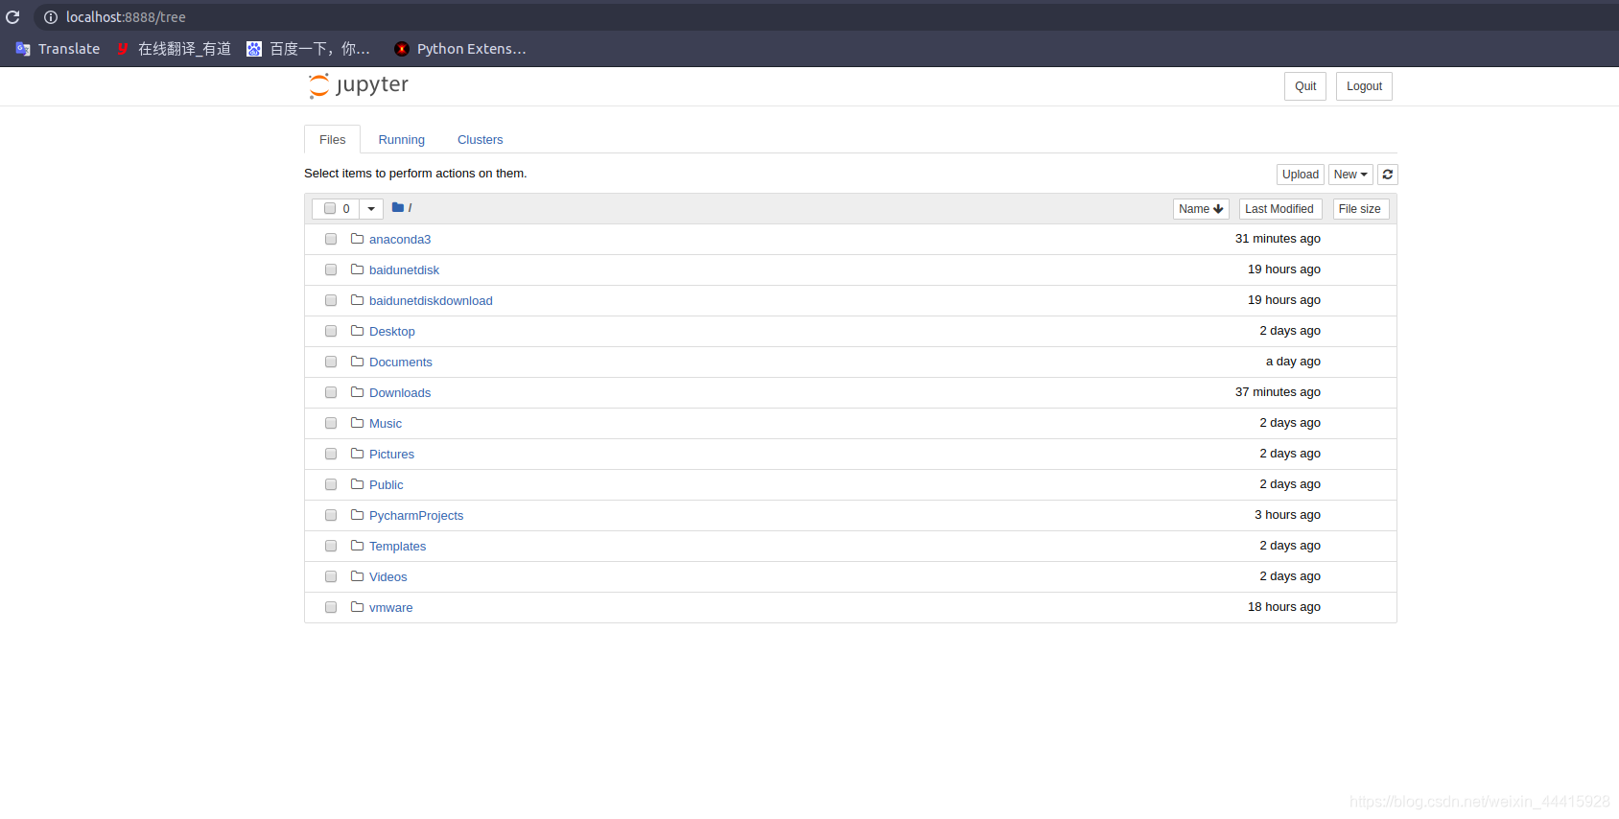Refresh the notebook file list
The image size is (1619, 819).
tap(1388, 175)
